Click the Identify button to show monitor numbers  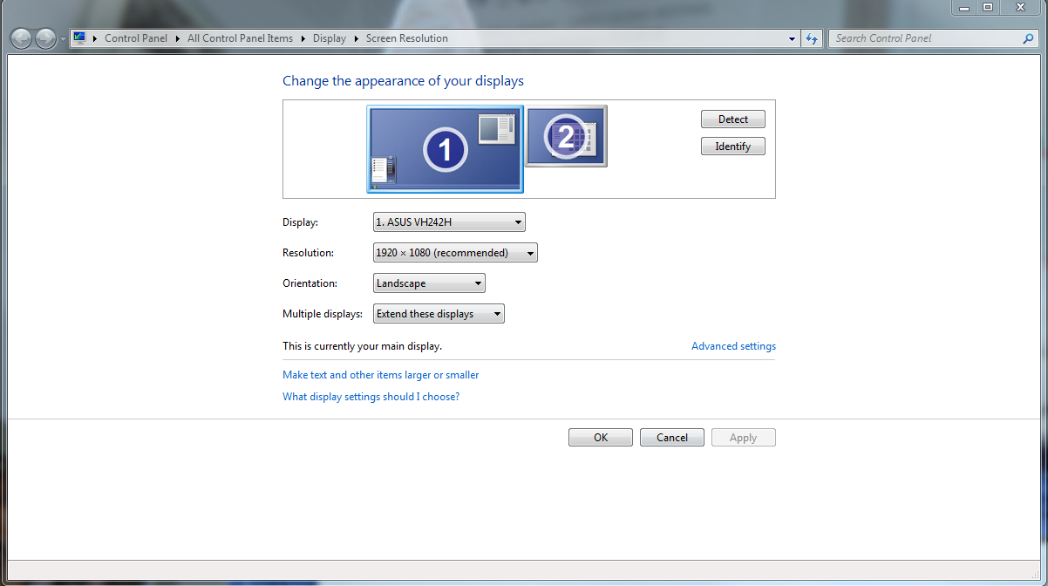click(732, 146)
